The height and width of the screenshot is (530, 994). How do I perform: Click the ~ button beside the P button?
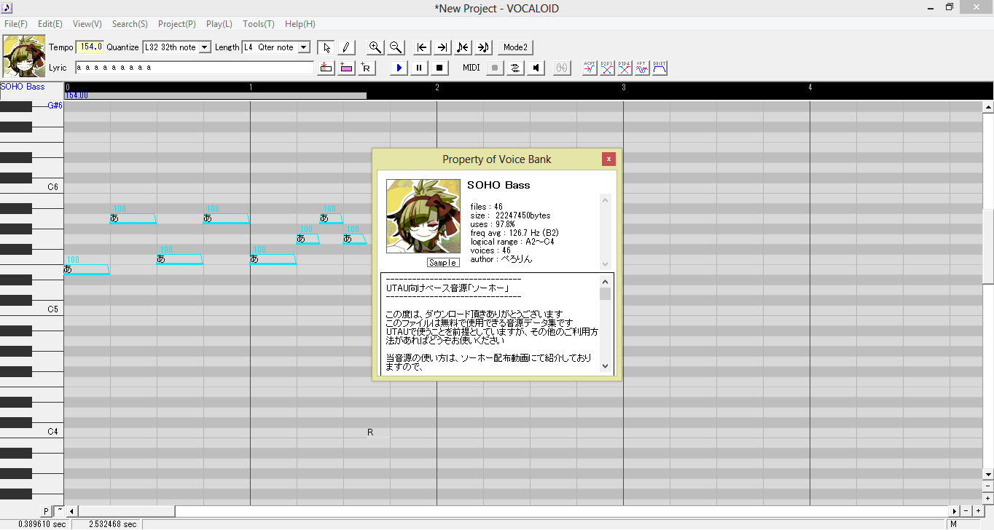click(x=60, y=511)
